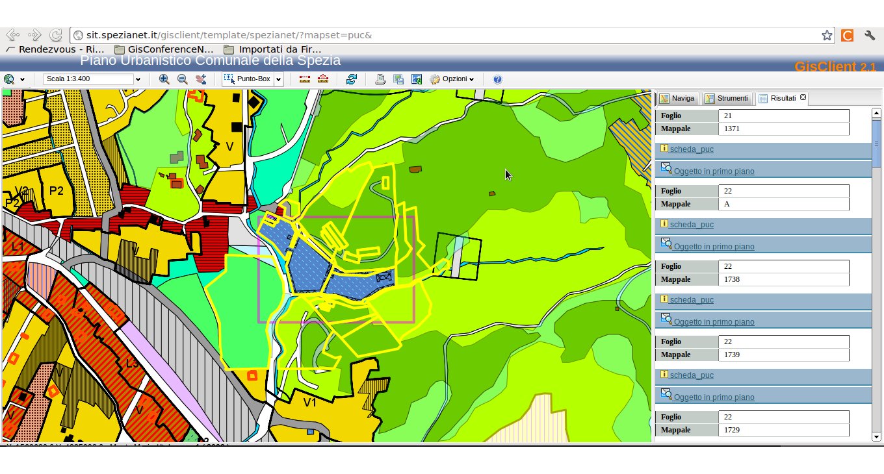This screenshot has width=884, height=474.
Task: Switch to the Naviga tab
Action: [x=677, y=99]
